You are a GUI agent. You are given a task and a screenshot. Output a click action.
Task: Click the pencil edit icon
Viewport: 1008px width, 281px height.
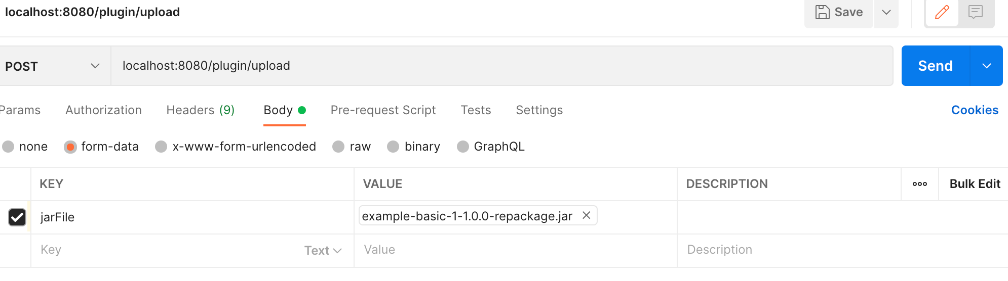tap(942, 12)
